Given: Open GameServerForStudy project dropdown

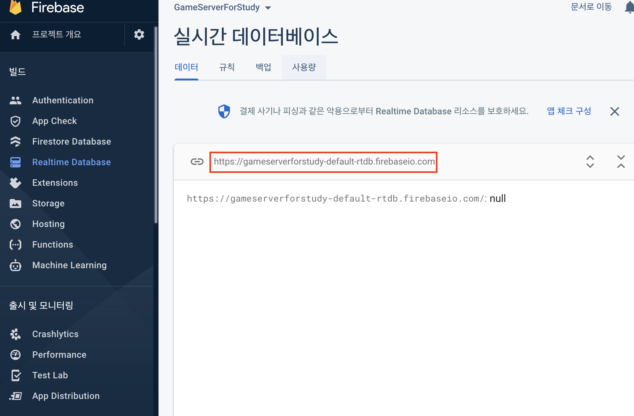Looking at the screenshot, I should [x=223, y=7].
